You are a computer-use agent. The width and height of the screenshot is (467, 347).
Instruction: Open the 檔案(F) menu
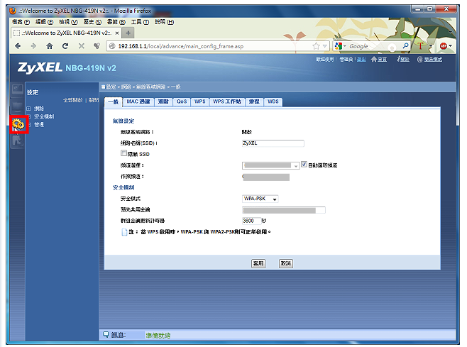click(x=21, y=22)
